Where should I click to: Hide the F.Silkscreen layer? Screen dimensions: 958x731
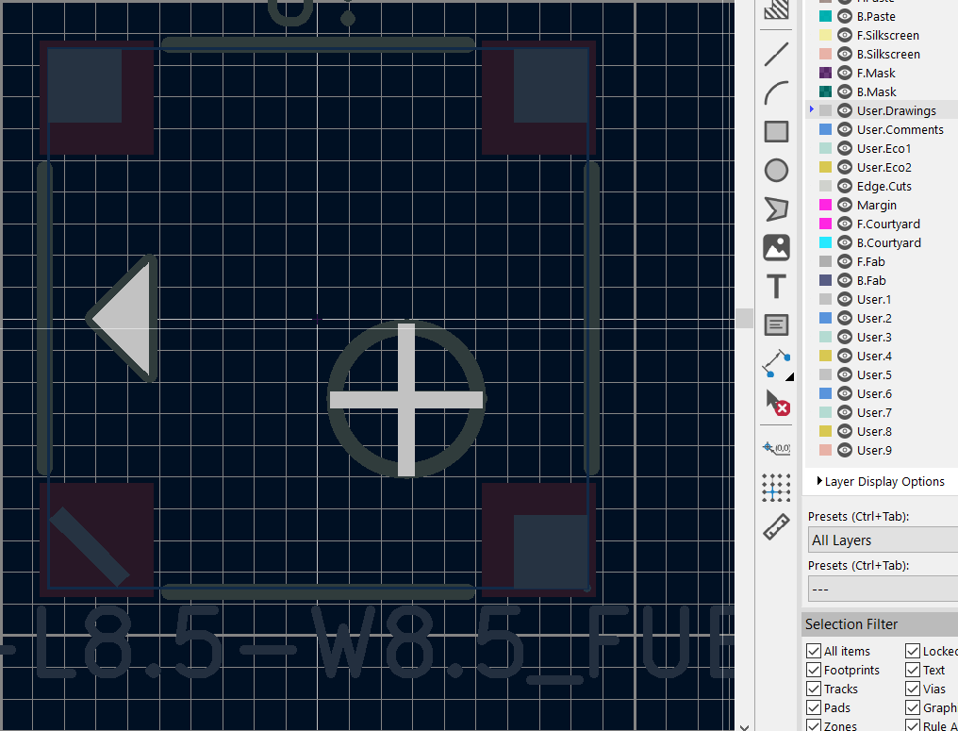[844, 36]
